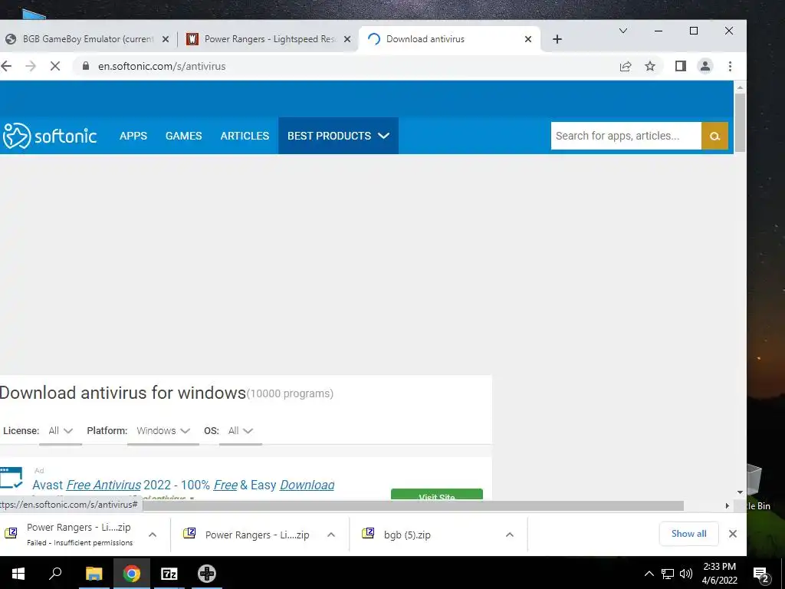This screenshot has width=785, height=589.
Task: Open the Avast Free Antivirus ad link
Action: (183, 485)
